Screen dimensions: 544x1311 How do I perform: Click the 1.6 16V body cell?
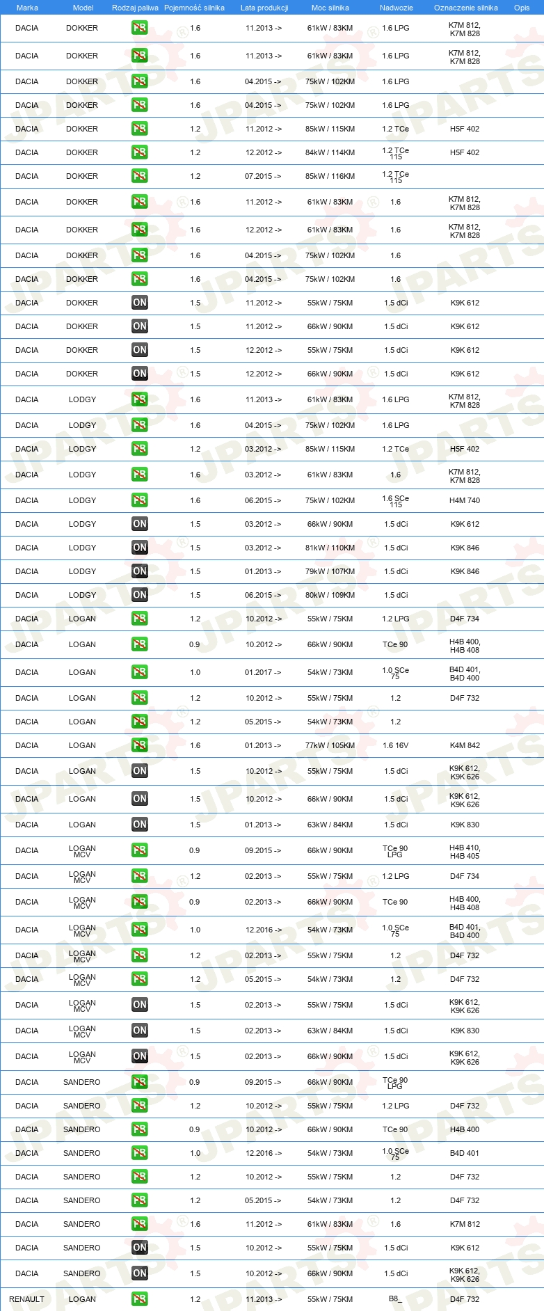click(396, 745)
